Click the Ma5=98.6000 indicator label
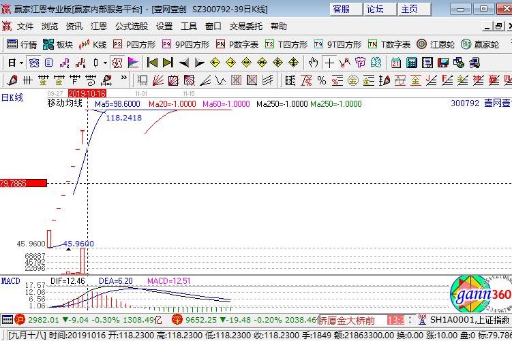Image resolution: width=512 pixels, height=341 pixels. (x=117, y=104)
